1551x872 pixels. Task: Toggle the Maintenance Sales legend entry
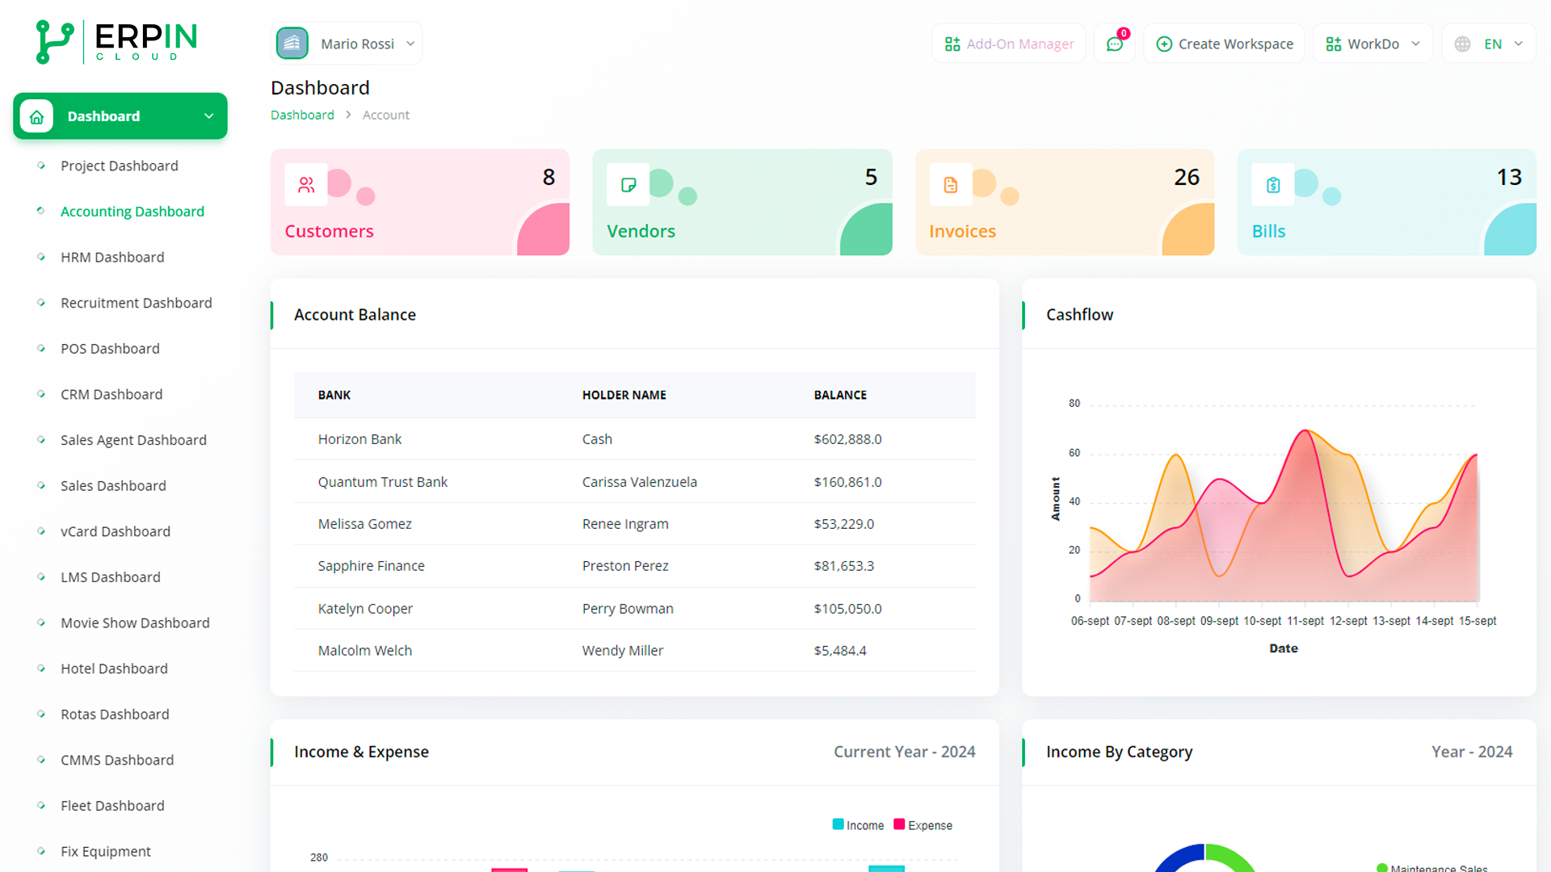point(1432,868)
